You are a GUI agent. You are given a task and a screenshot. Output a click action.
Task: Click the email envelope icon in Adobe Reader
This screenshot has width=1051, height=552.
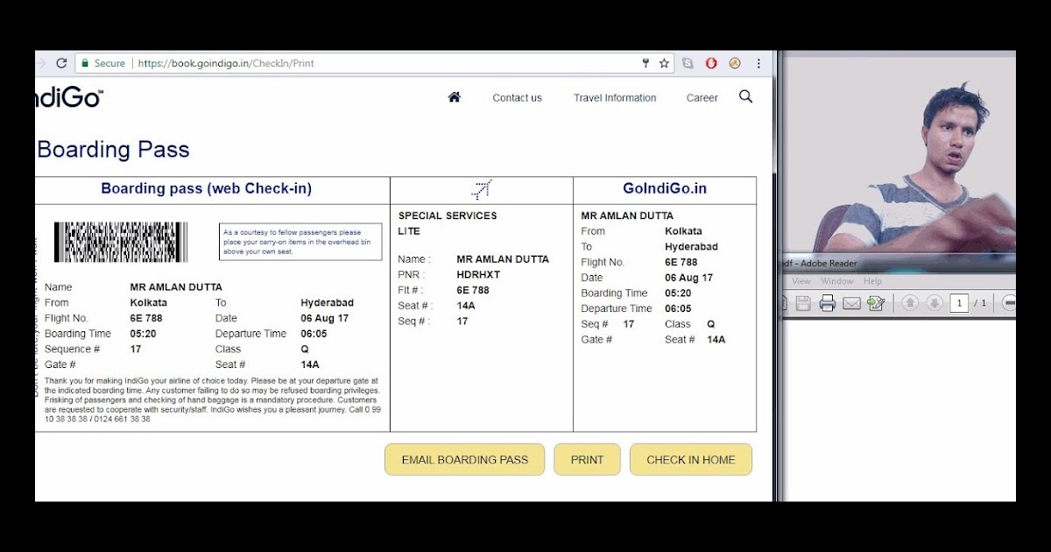click(851, 303)
